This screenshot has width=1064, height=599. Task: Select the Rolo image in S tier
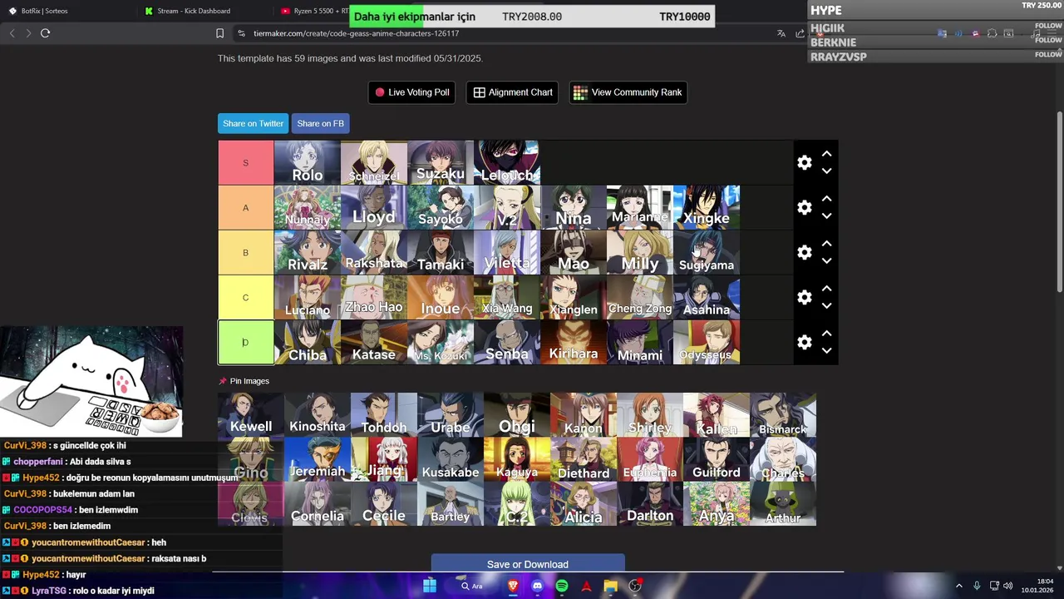point(308,162)
